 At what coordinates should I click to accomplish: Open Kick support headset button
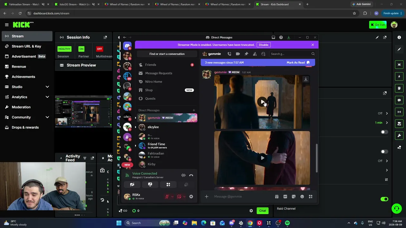[x=396, y=208]
